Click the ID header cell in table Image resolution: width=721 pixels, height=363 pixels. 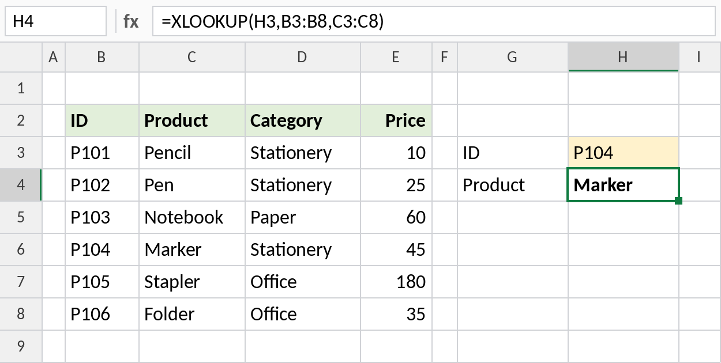pyautogui.click(x=102, y=120)
